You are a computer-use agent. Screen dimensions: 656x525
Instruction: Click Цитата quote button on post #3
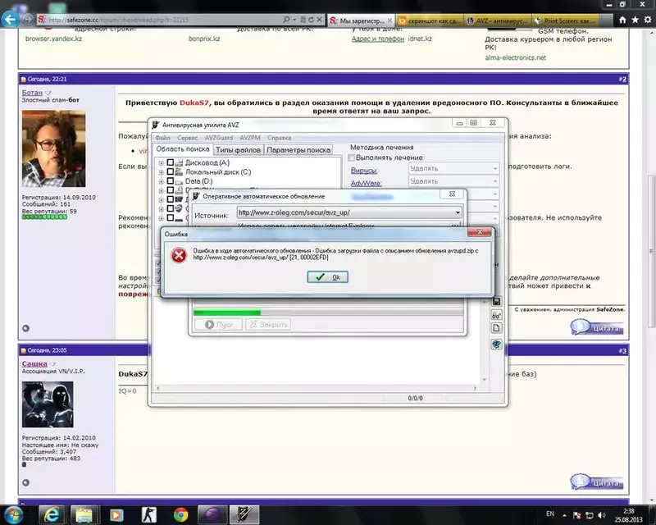[x=598, y=482]
